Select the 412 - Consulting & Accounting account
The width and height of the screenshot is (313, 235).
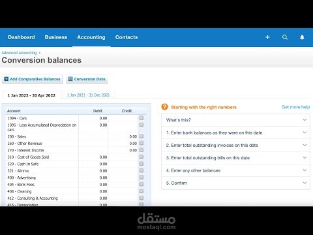click(33, 198)
